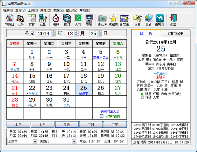The height and width of the screenshot is (152, 197).
Task: Open the 实用网址大全 link
Action: tap(110, 111)
